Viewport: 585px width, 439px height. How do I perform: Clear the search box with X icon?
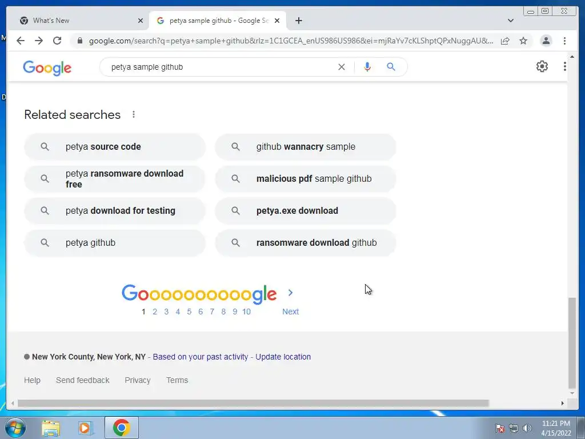[x=342, y=67]
